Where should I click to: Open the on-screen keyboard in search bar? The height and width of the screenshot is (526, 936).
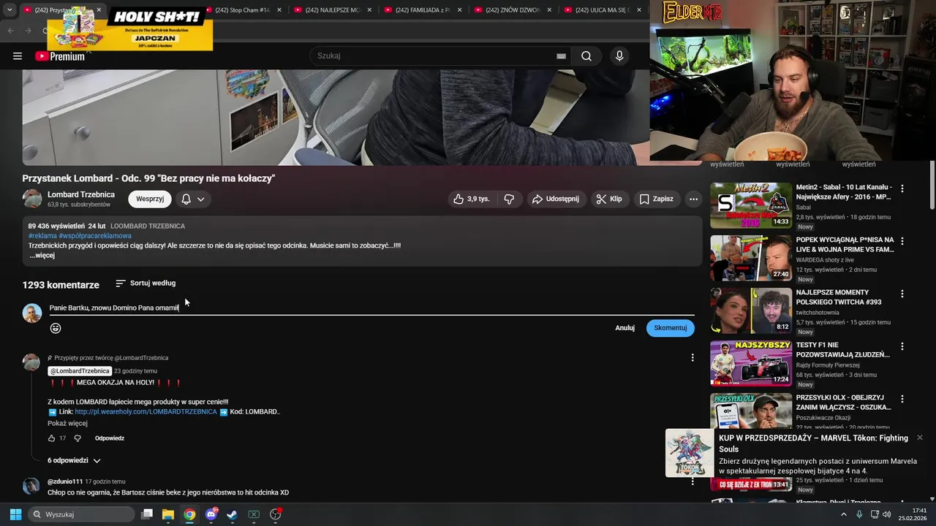tap(561, 56)
